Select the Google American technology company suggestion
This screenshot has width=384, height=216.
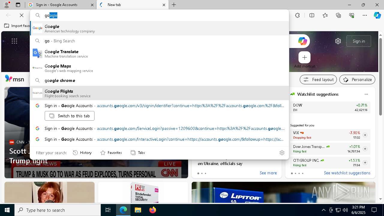tap(159, 28)
